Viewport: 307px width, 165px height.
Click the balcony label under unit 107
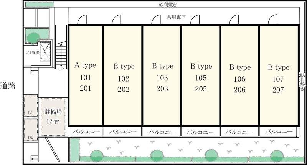[x=279, y=132]
